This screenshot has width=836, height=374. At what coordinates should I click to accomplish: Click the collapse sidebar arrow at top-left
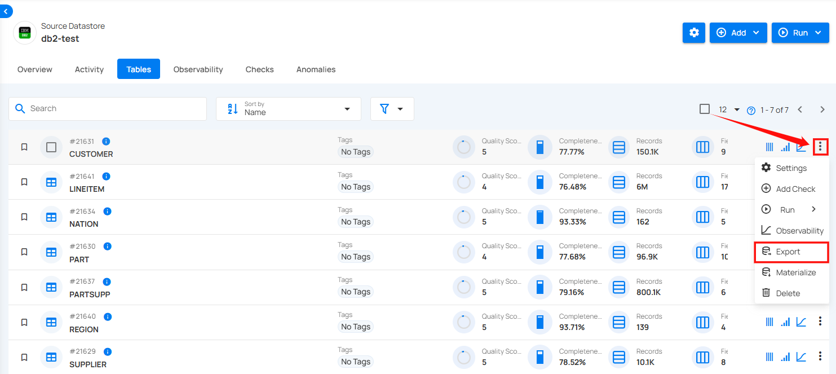[6, 11]
